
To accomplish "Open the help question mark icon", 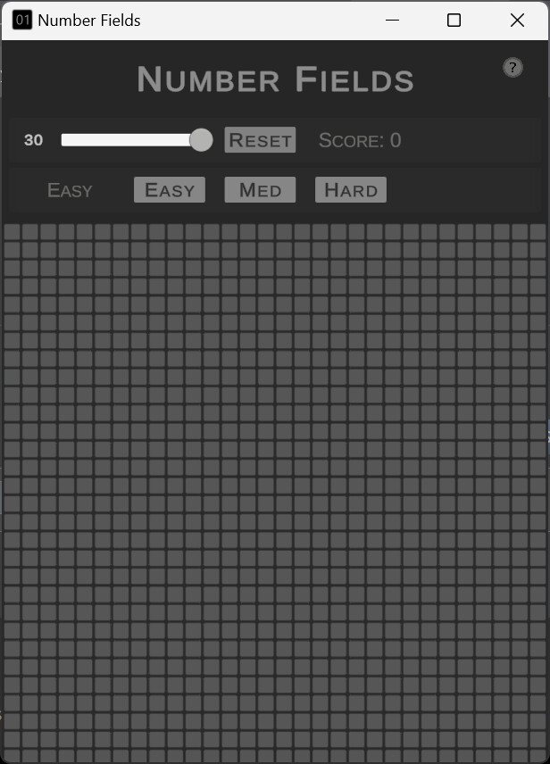I will pyautogui.click(x=512, y=67).
